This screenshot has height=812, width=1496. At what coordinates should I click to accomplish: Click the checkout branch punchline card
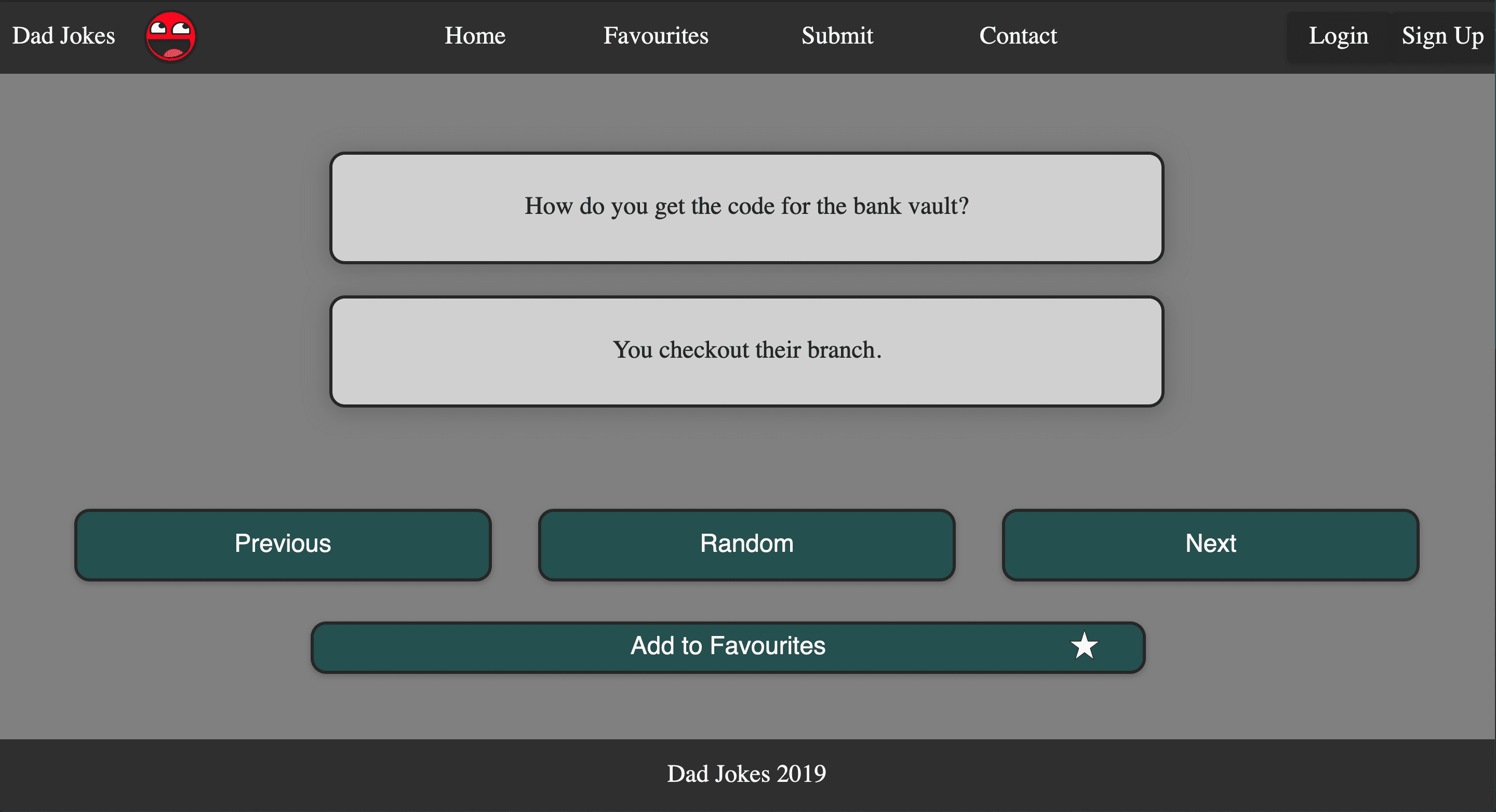pyautogui.click(x=746, y=351)
